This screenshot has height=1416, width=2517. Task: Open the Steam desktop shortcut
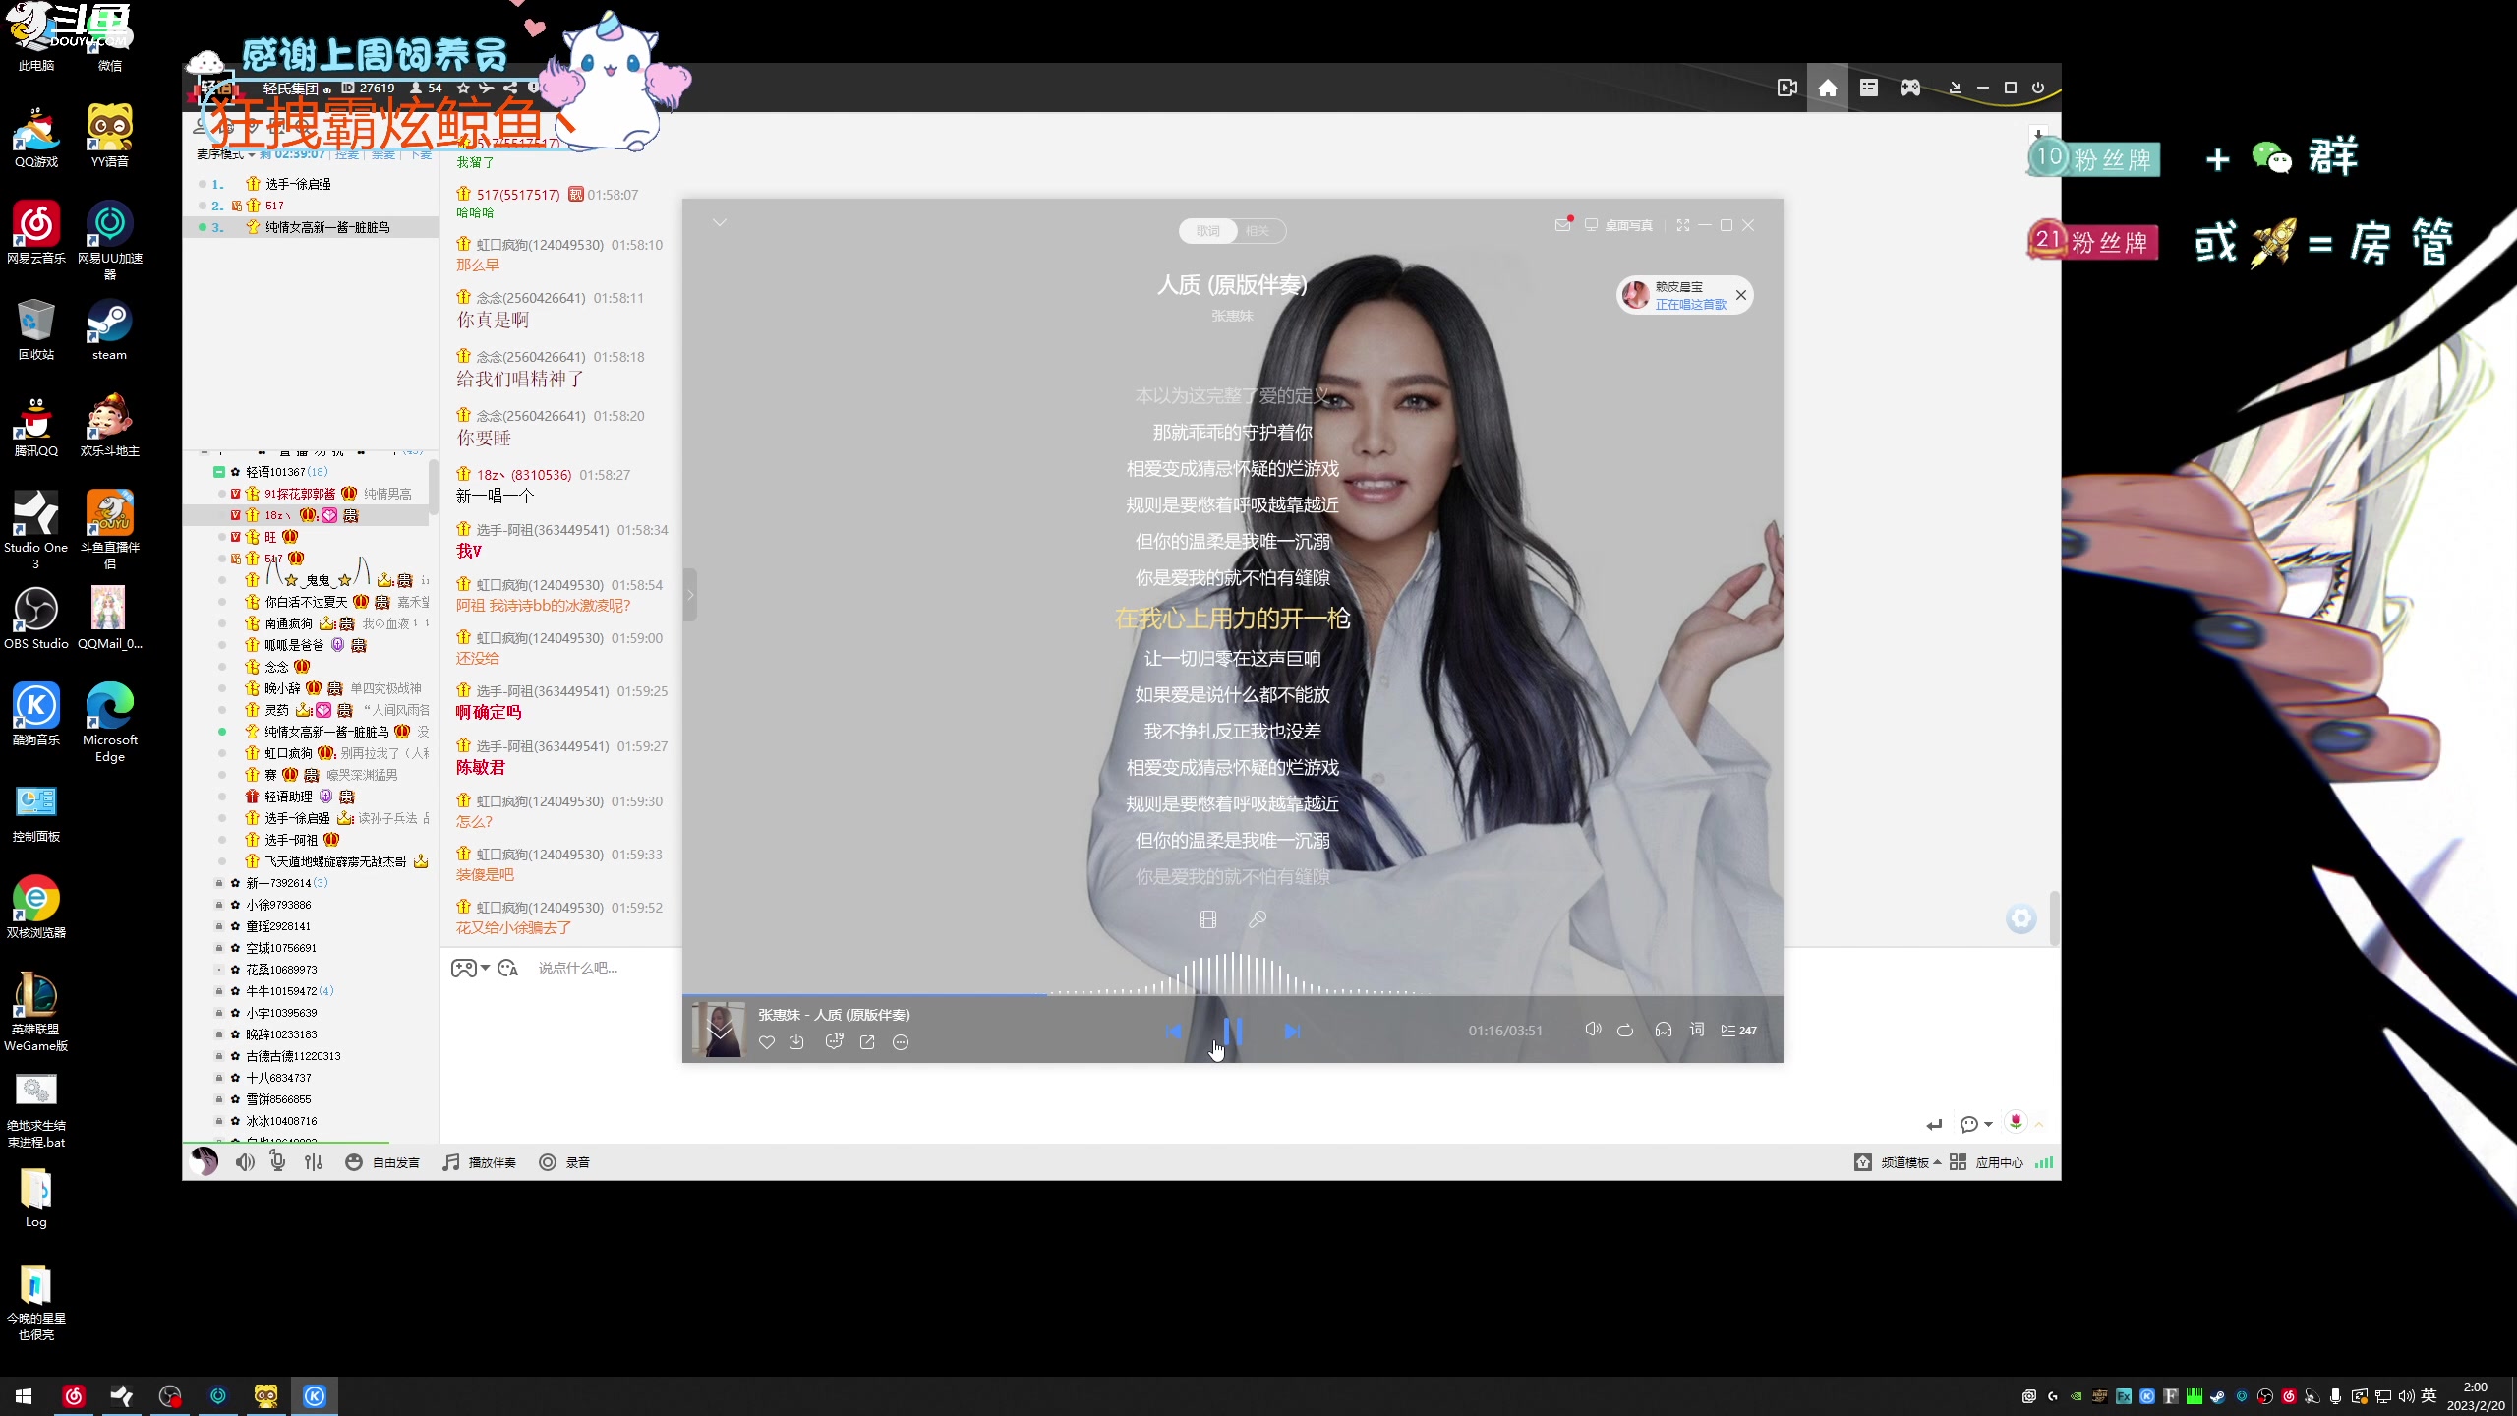click(x=109, y=331)
